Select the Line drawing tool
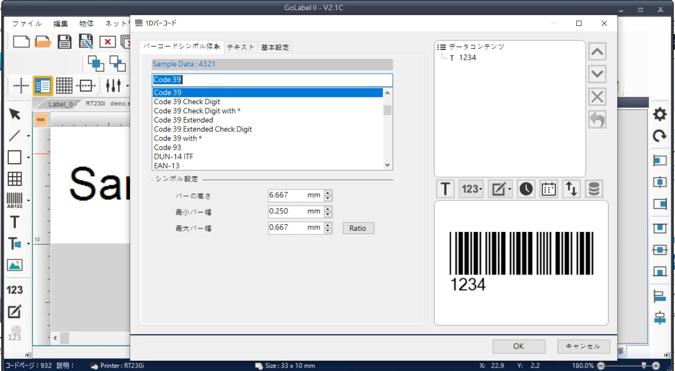The image size is (675, 371). click(15, 136)
